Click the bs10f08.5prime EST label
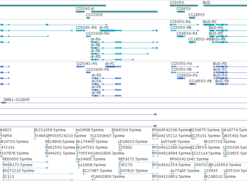This screenshot has width=247, height=181. pos(92,165)
